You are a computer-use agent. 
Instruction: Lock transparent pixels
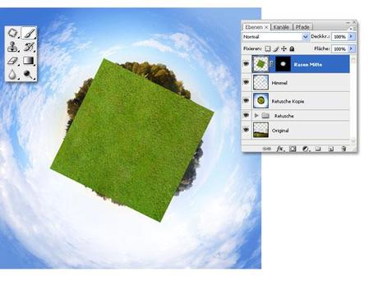[268, 48]
